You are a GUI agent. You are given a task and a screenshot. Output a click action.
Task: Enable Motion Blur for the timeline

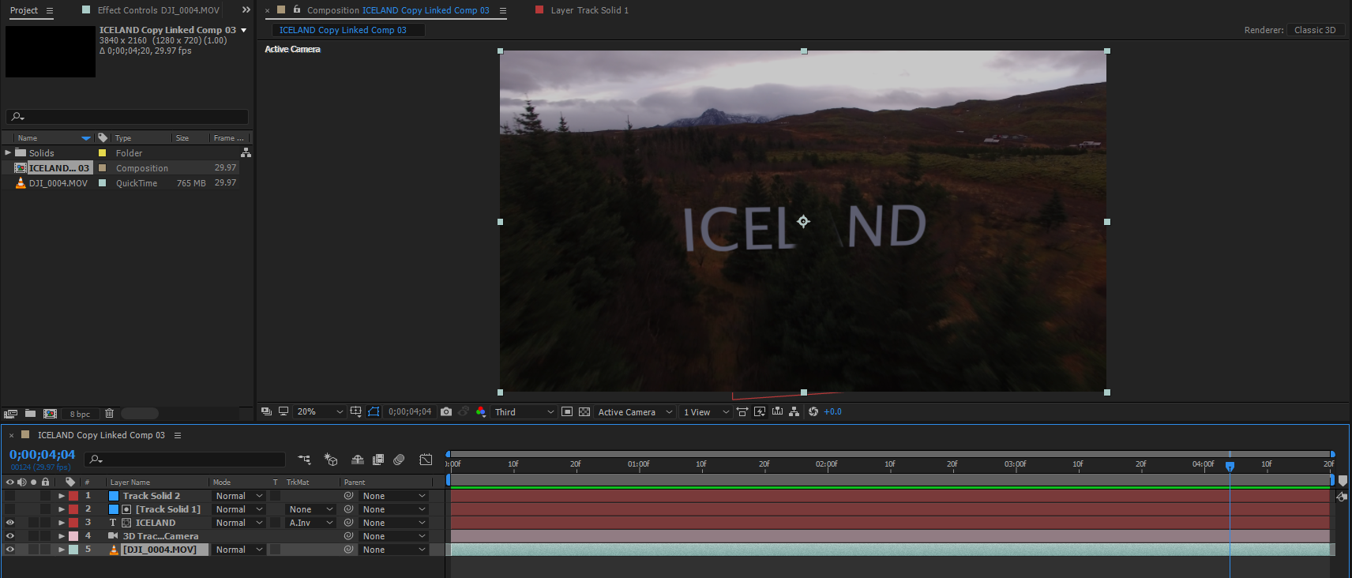coord(399,460)
